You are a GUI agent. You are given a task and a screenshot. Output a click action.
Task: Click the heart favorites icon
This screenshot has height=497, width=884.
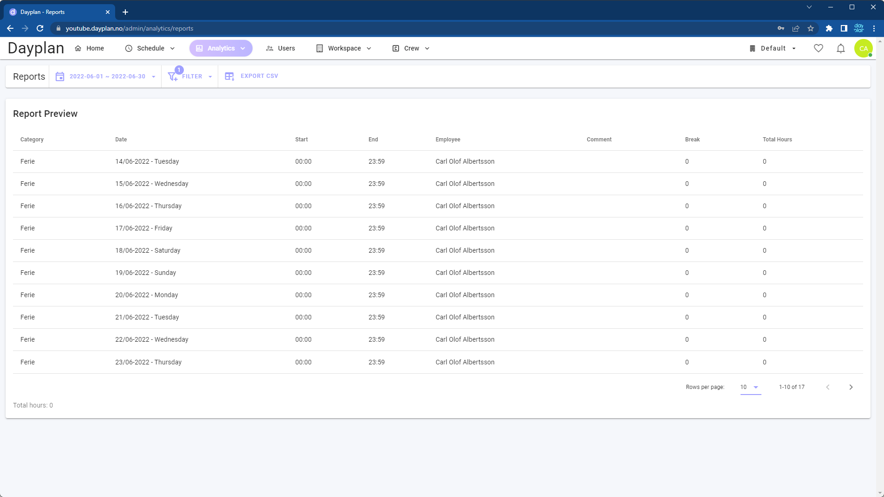[819, 48]
